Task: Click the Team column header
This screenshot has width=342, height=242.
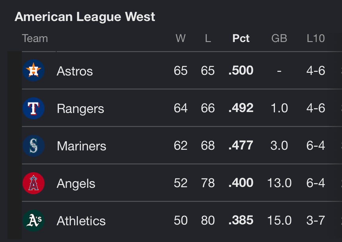Action: coord(35,38)
